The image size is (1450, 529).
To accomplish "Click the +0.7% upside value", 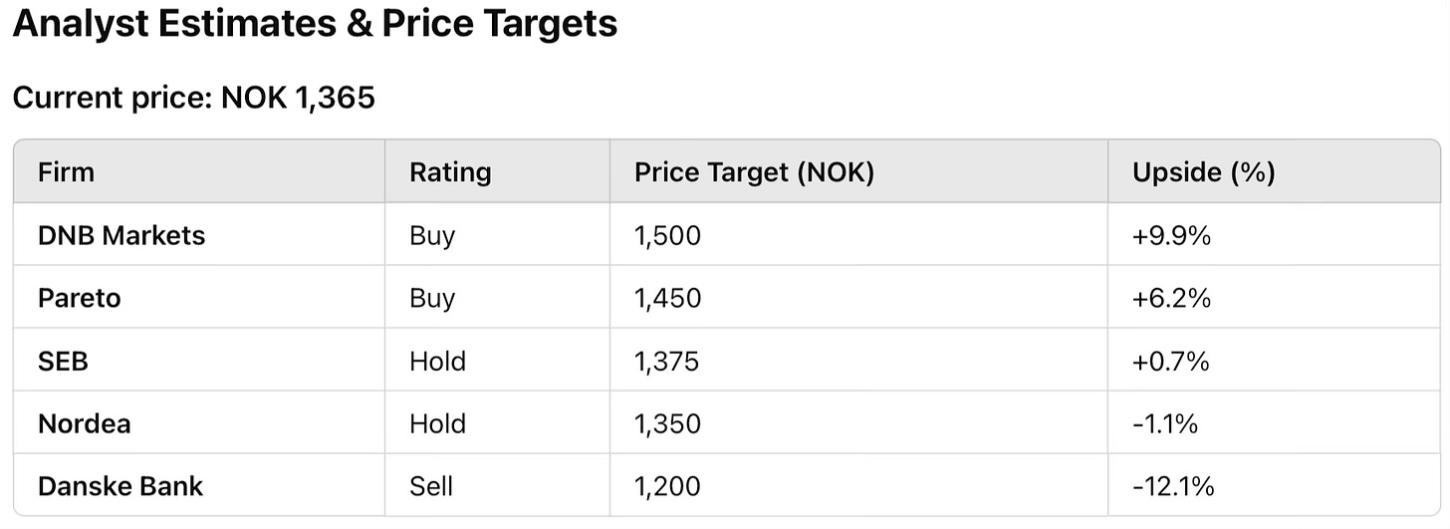I will (x=1170, y=361).
